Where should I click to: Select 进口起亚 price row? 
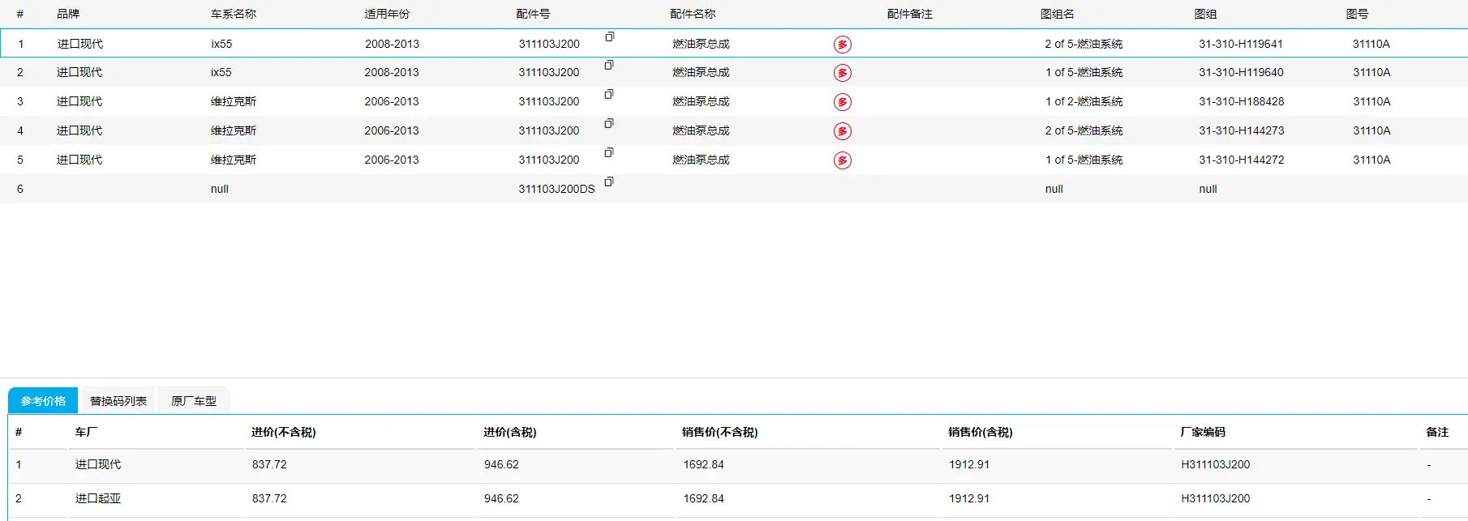point(734,499)
